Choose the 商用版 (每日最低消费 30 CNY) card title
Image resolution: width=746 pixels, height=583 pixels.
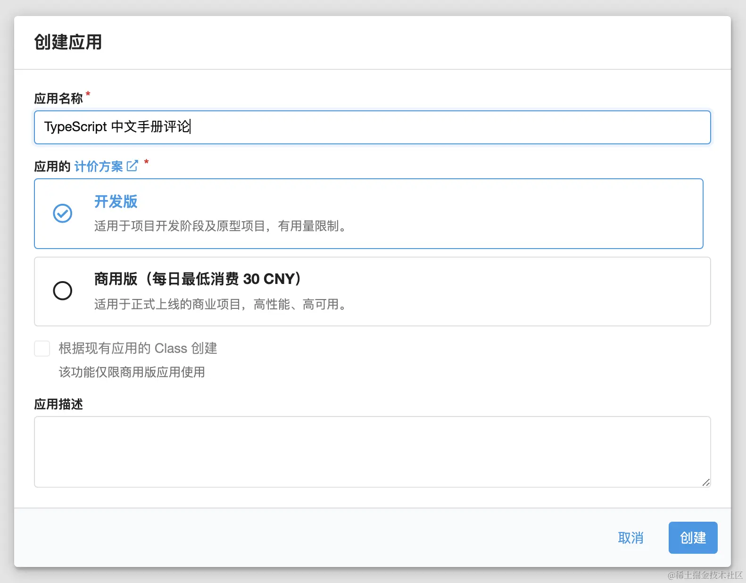(198, 279)
